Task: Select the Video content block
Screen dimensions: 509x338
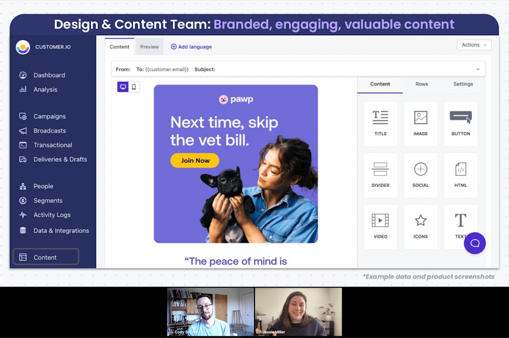Action: 380,226
